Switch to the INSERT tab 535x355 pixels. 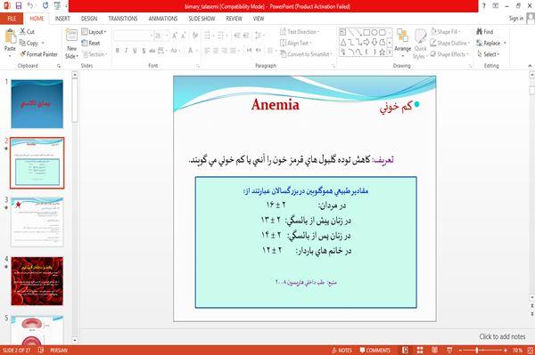(62, 19)
